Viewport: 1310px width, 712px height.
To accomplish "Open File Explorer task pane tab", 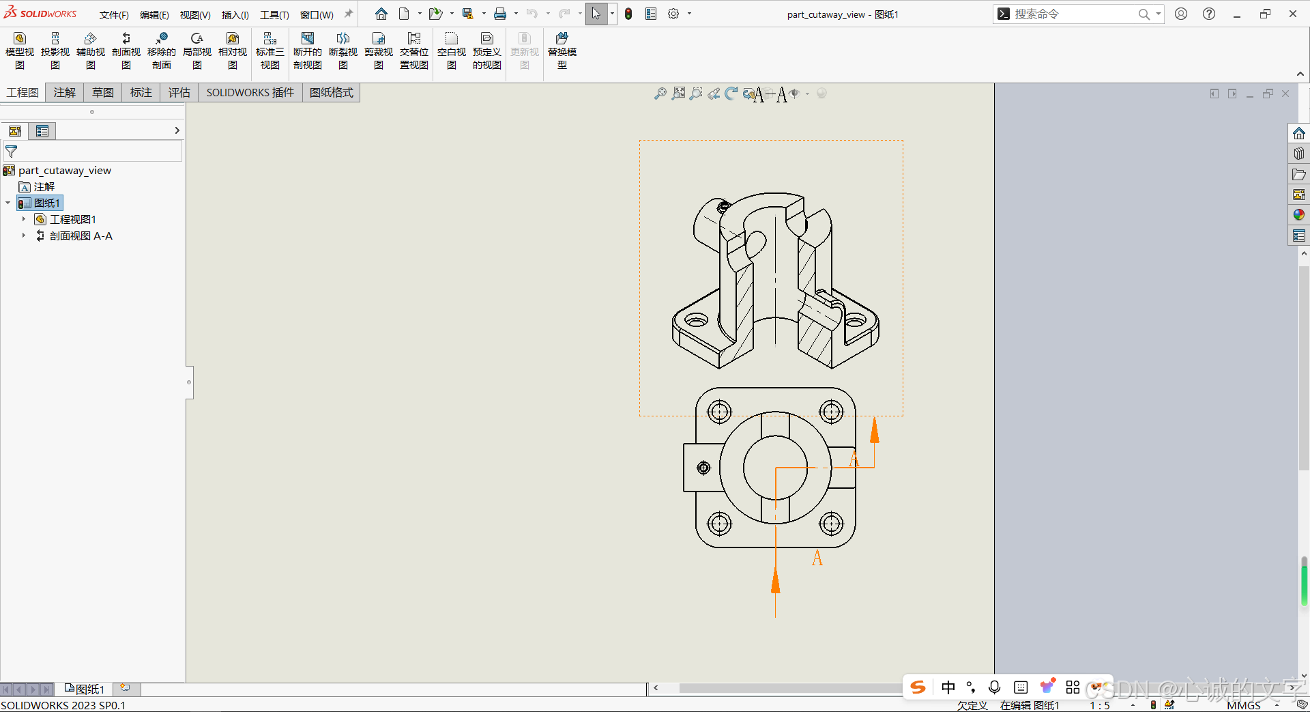I will point(1299,174).
